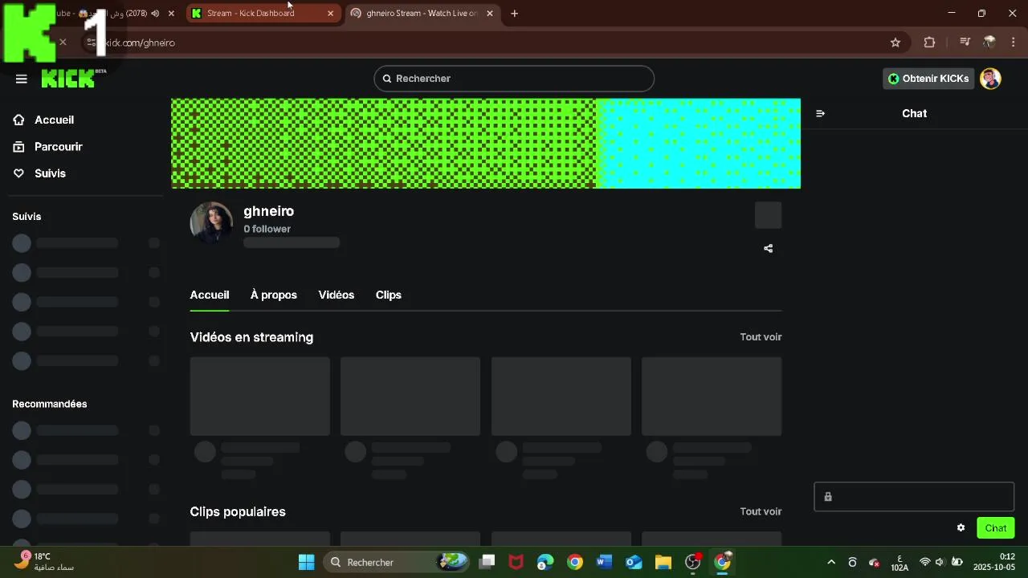The width and height of the screenshot is (1028, 578).
Task: Click the channel banner image
Action: point(486,144)
